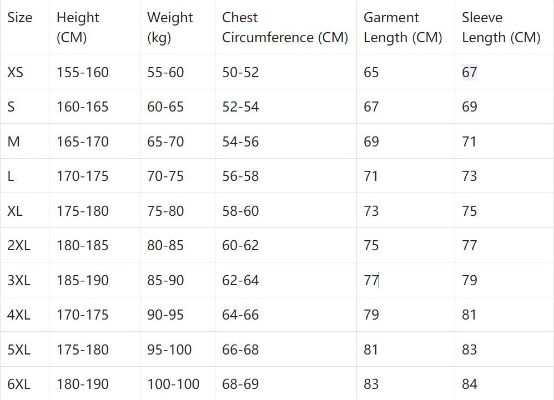Screen dimensions: 554x400
Task: Click the Sleeve Length (CM) header
Action: point(501,27)
